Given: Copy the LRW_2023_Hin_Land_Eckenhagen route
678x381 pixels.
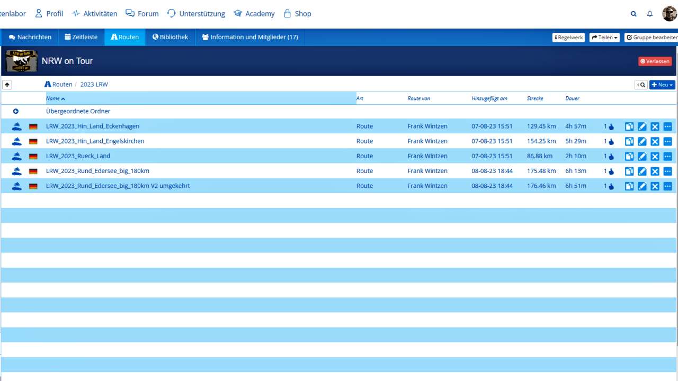Looking at the screenshot, I should 629,126.
